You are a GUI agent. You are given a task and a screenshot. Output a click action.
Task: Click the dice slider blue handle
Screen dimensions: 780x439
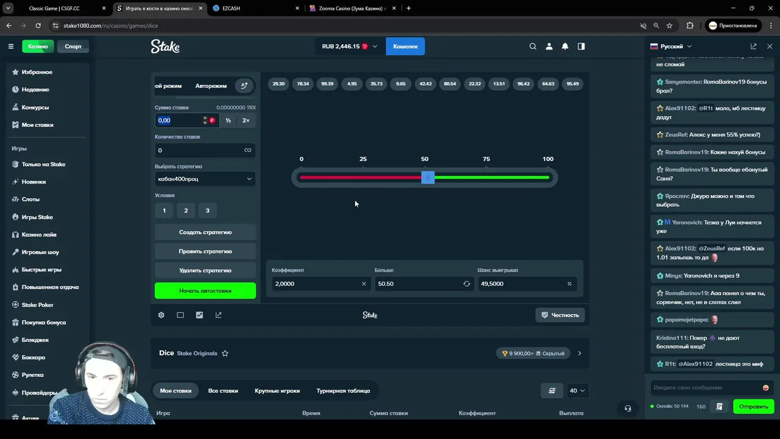coord(428,177)
